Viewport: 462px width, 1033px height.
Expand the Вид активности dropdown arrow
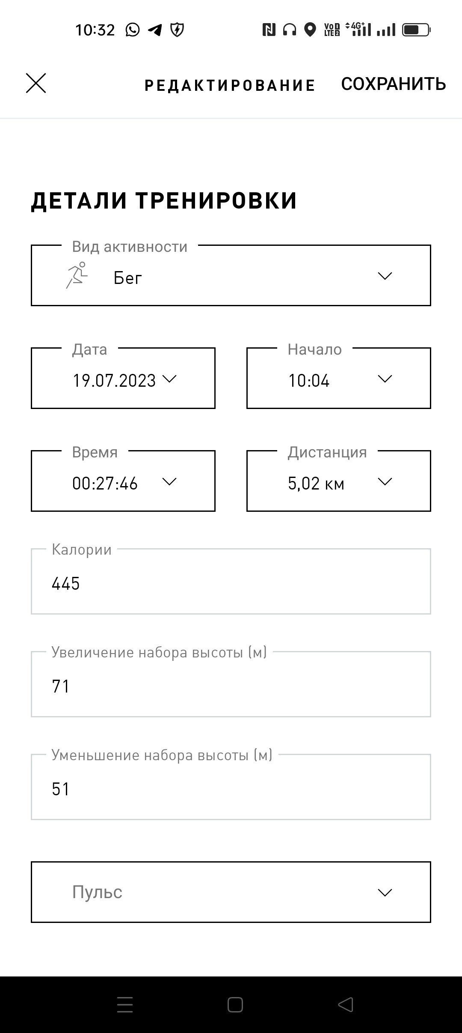[385, 276]
